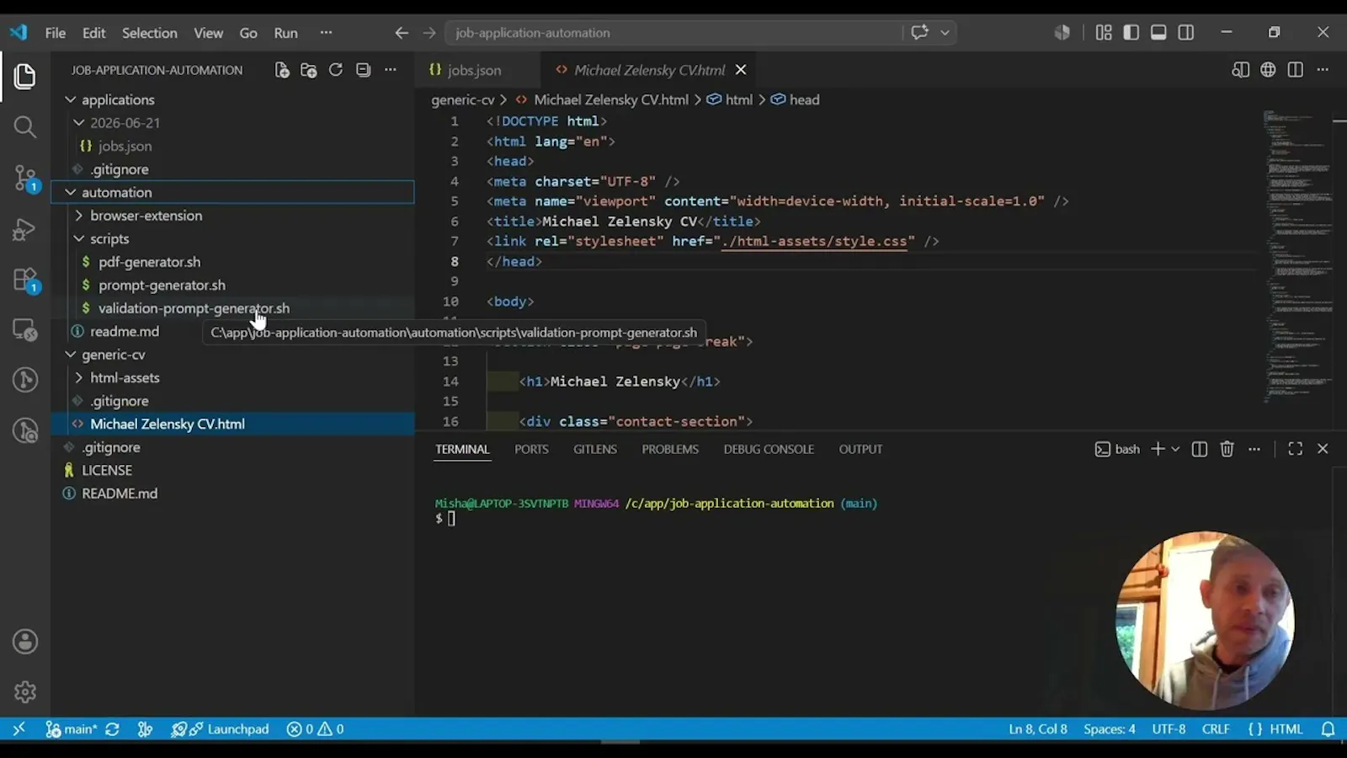Viewport: 1347px width, 758px height.
Task: Open pdf-generator.sh file
Action: [149, 262]
